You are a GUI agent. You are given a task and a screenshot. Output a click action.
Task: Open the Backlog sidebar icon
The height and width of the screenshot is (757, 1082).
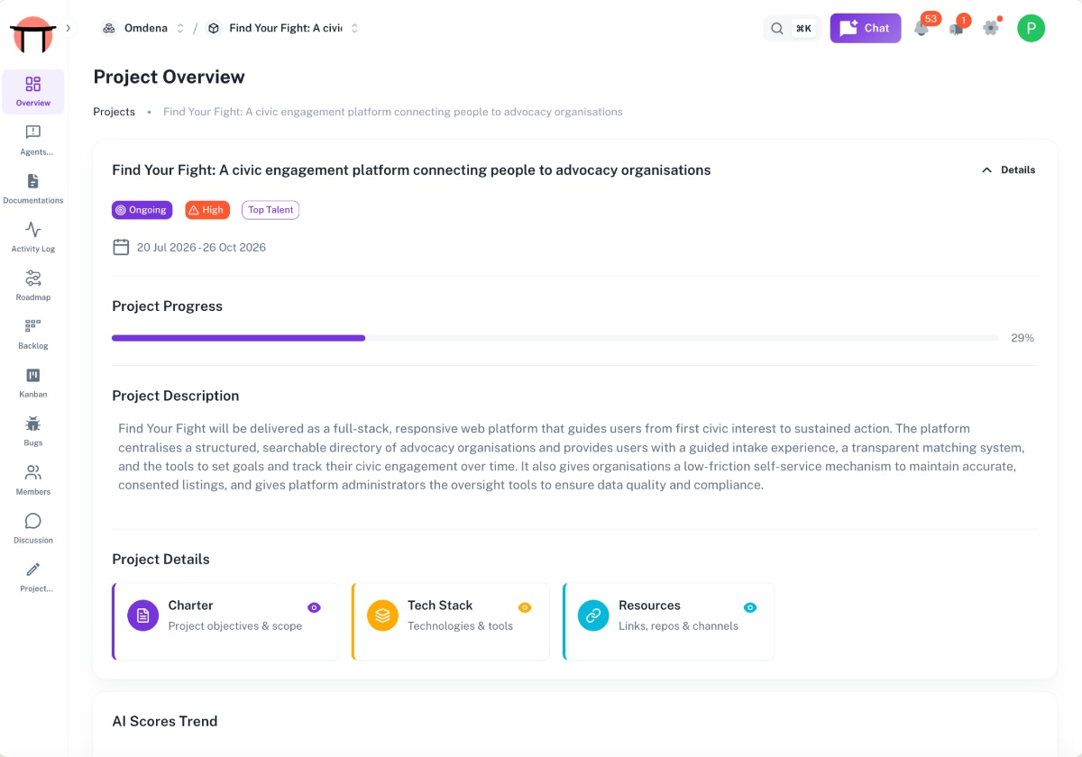tap(33, 326)
